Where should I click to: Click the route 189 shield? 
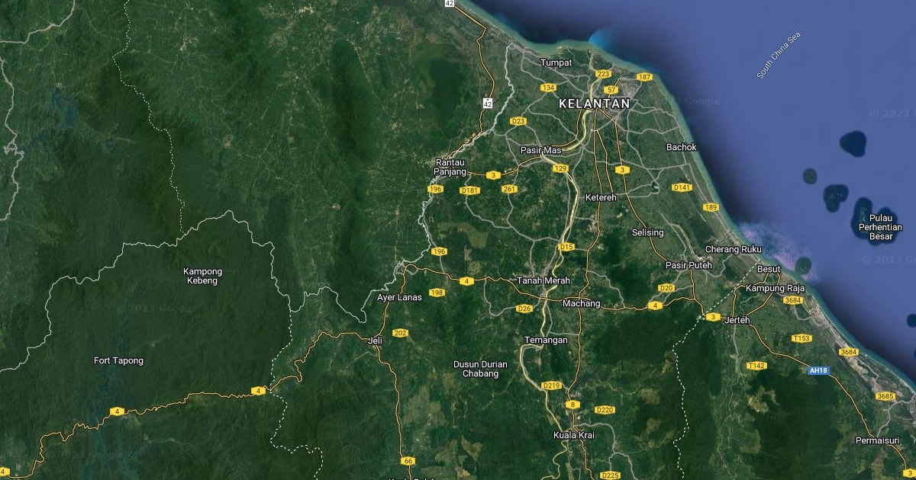(x=711, y=207)
